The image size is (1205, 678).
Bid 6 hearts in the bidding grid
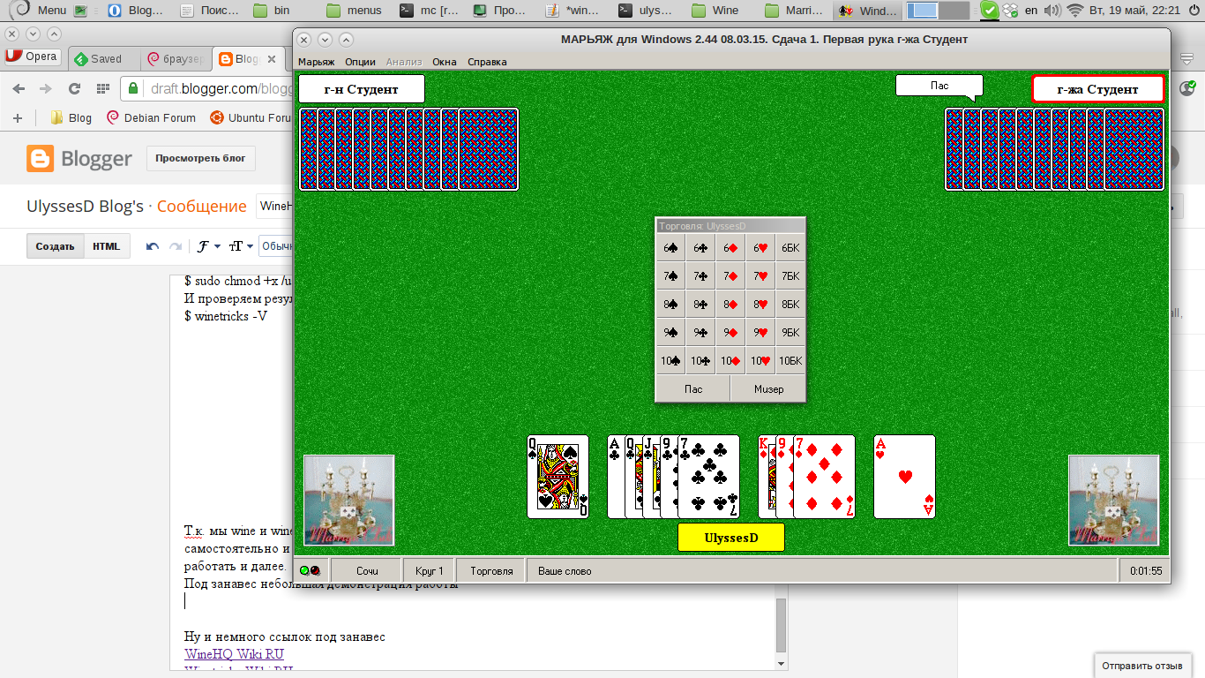tap(760, 248)
